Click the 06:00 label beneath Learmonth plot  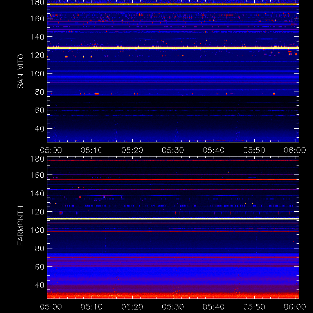pos(295,307)
